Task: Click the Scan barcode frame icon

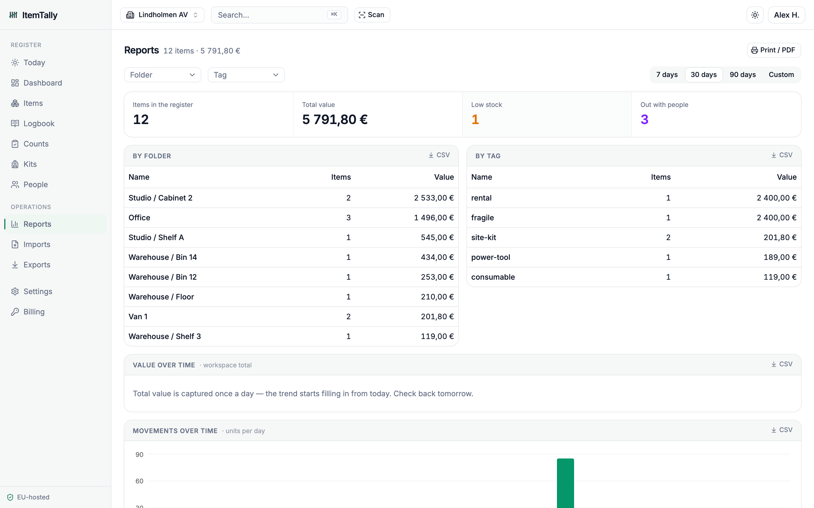Action: [362, 15]
